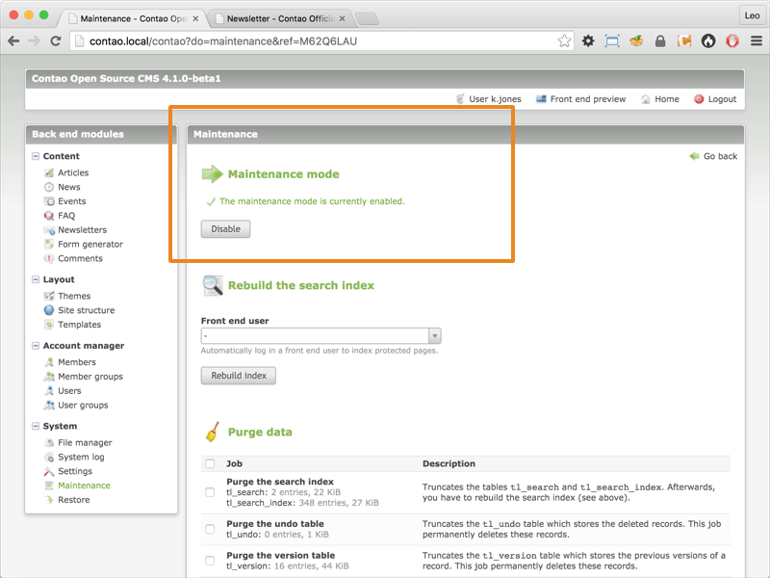This screenshot has height=578, width=770.
Task: Click the FAQ lifebuoy icon
Action: [49, 215]
